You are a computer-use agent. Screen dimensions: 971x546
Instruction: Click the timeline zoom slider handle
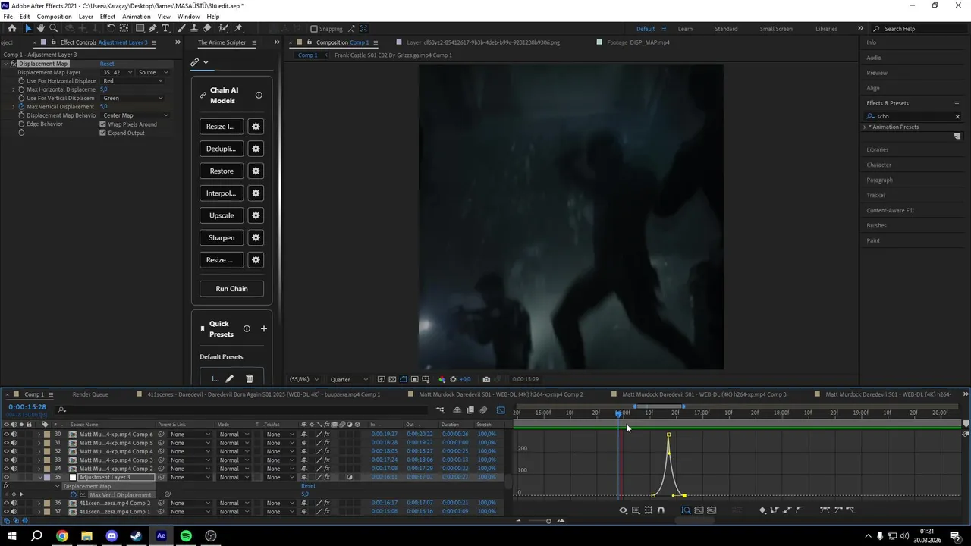coord(548,521)
